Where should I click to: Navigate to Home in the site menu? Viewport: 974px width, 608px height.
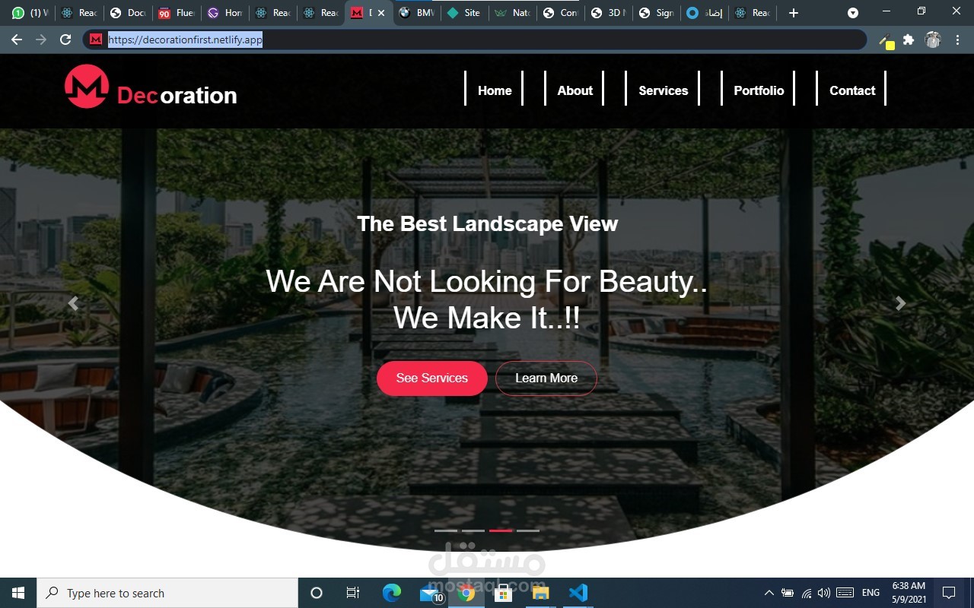495,90
